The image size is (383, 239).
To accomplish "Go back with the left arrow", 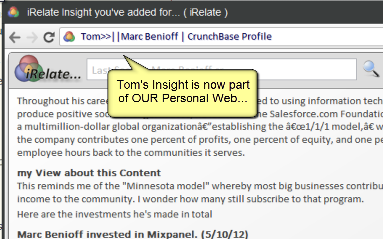I will [x=15, y=37].
